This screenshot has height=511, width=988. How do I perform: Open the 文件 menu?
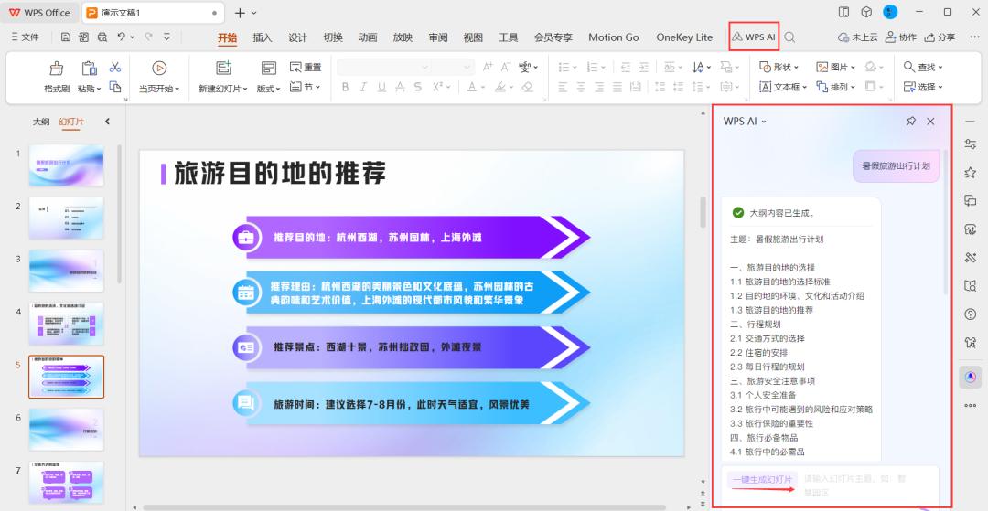[26, 37]
